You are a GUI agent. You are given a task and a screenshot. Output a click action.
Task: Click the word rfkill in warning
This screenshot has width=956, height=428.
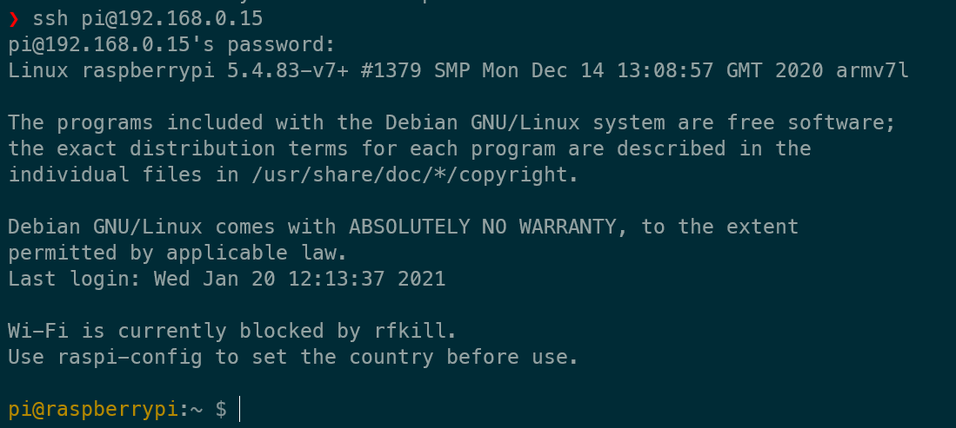click(x=412, y=331)
